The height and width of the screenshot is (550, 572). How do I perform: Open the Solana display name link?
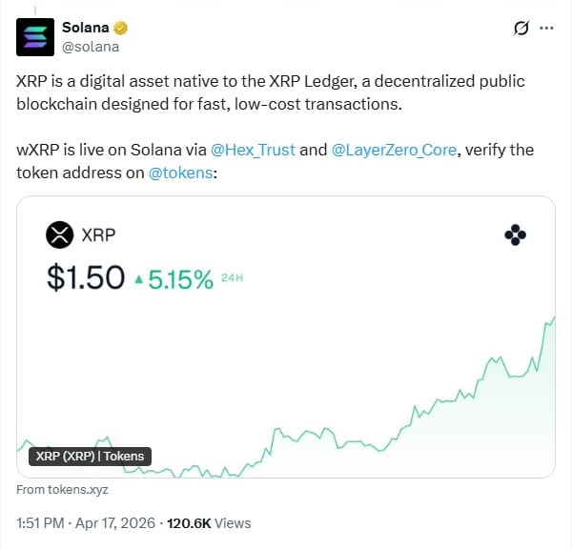click(85, 28)
